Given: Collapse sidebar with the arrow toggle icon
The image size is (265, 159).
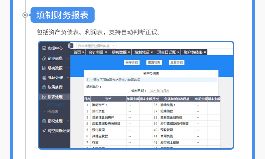Looking at the screenshot, I should (71, 46).
